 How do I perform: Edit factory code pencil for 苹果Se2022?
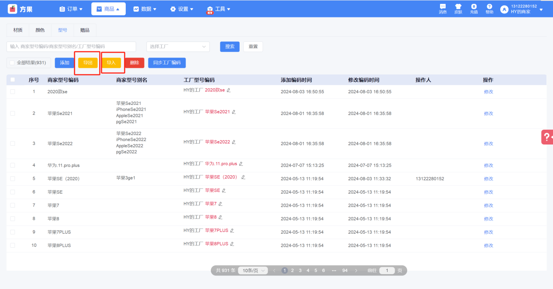click(x=234, y=142)
